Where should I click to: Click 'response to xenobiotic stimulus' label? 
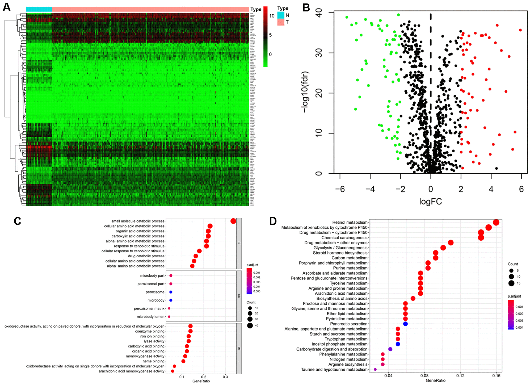139,246
